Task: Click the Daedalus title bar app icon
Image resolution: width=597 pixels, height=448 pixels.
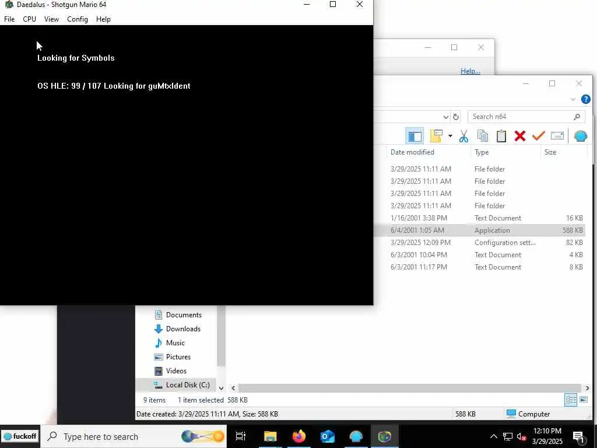Action: tap(8, 5)
